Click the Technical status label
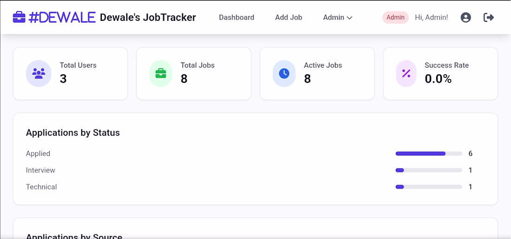Screen dimensions: 511x239 [x=41, y=187]
